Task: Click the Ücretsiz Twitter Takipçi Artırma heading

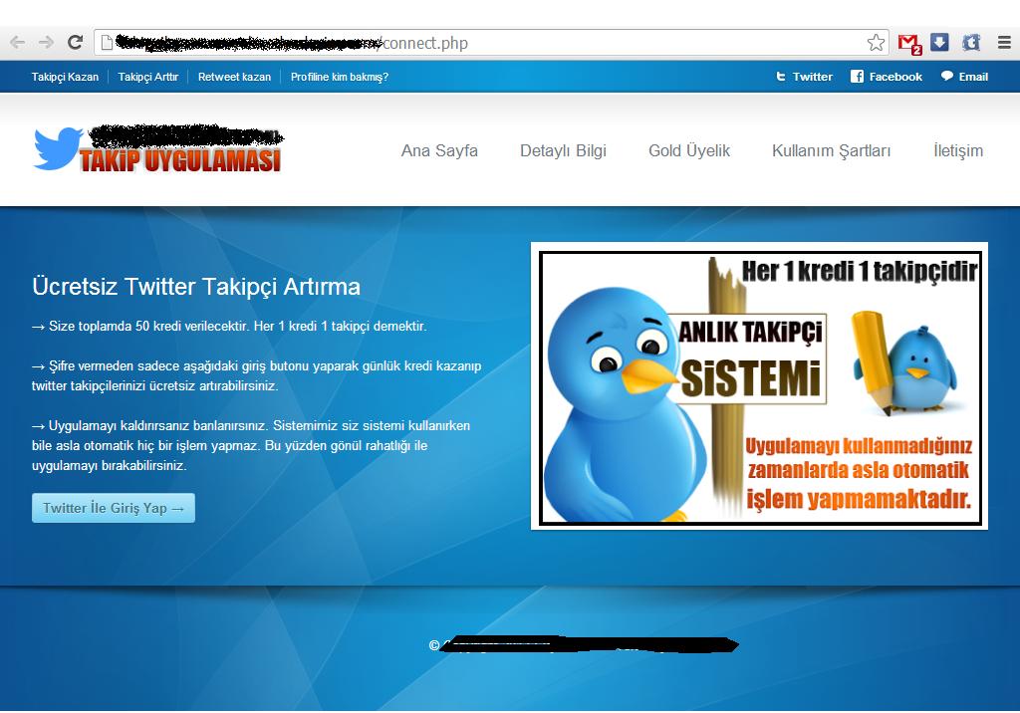Action: pyautogui.click(x=196, y=286)
